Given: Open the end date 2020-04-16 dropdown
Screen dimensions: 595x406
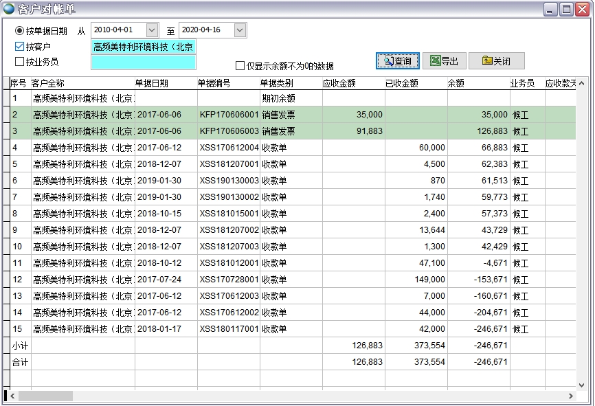Looking at the screenshot, I should (240, 30).
